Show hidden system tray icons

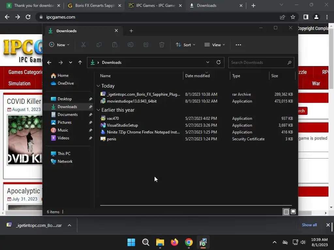275,242
